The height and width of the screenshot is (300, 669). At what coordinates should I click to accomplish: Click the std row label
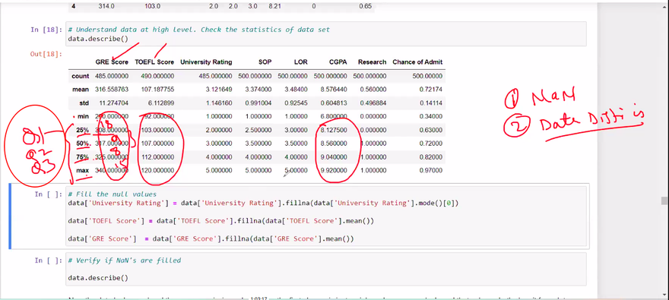coord(84,103)
